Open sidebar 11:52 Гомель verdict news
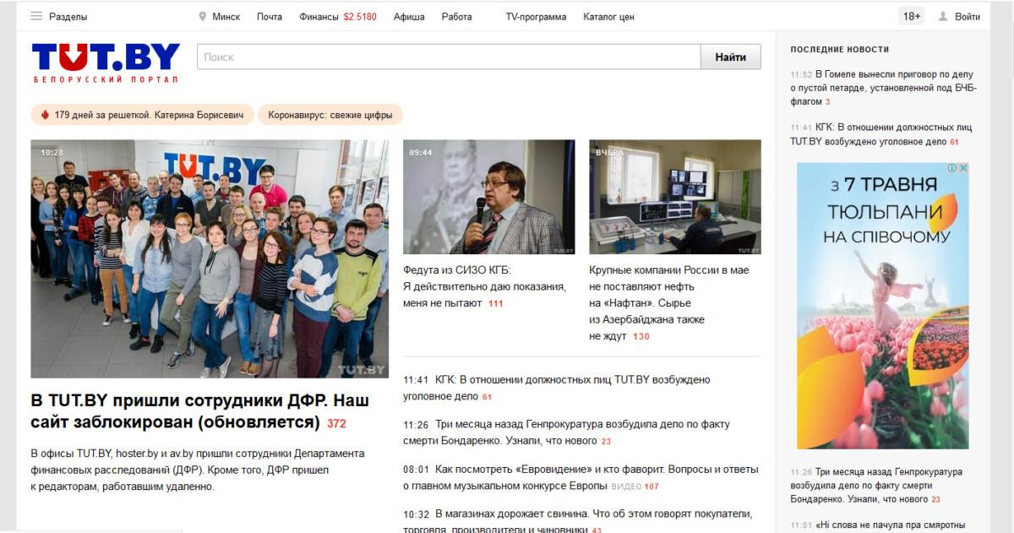 pyautogui.click(x=883, y=88)
